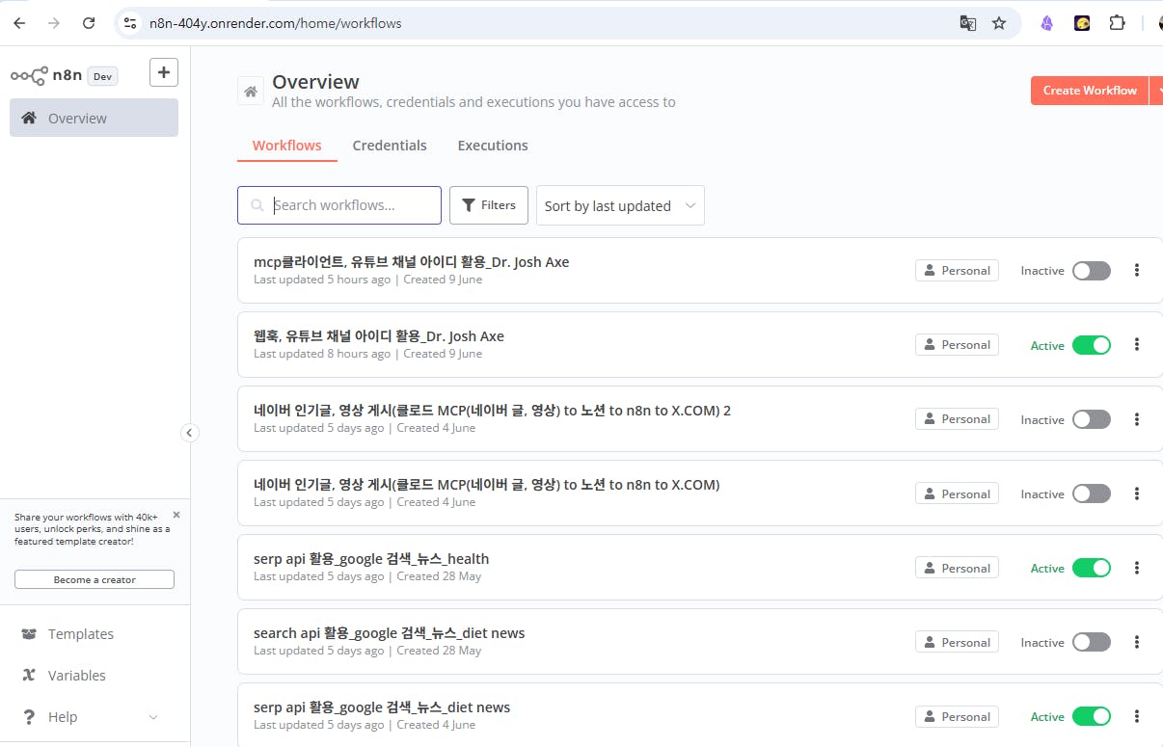Image resolution: width=1163 pixels, height=747 pixels.
Task: Activate the search api diet news workflow toggle
Action: click(1092, 642)
